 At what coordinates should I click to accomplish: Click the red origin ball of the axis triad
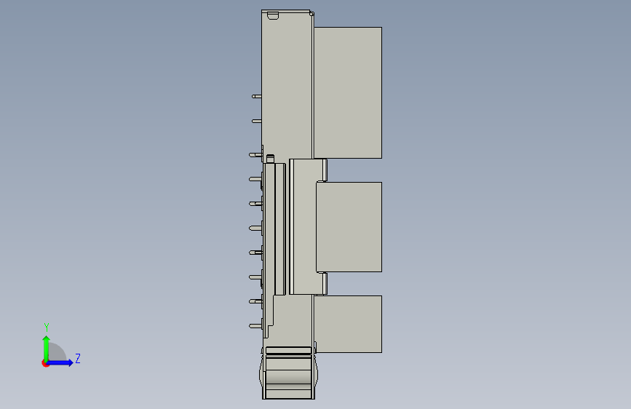pyautogui.click(x=45, y=363)
